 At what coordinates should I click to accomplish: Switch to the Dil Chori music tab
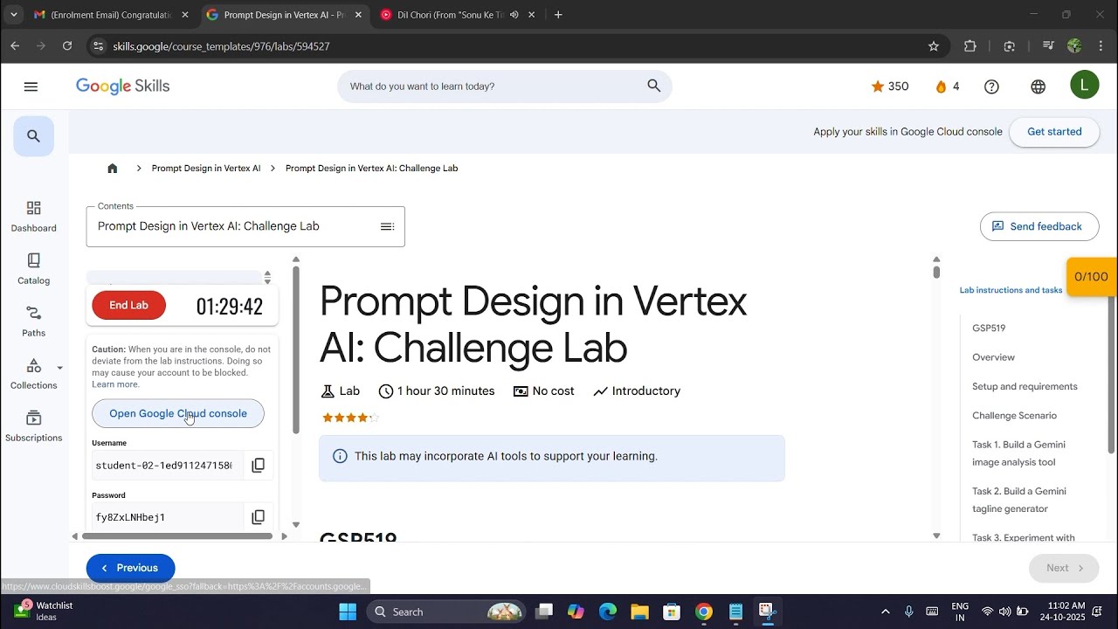(459, 15)
